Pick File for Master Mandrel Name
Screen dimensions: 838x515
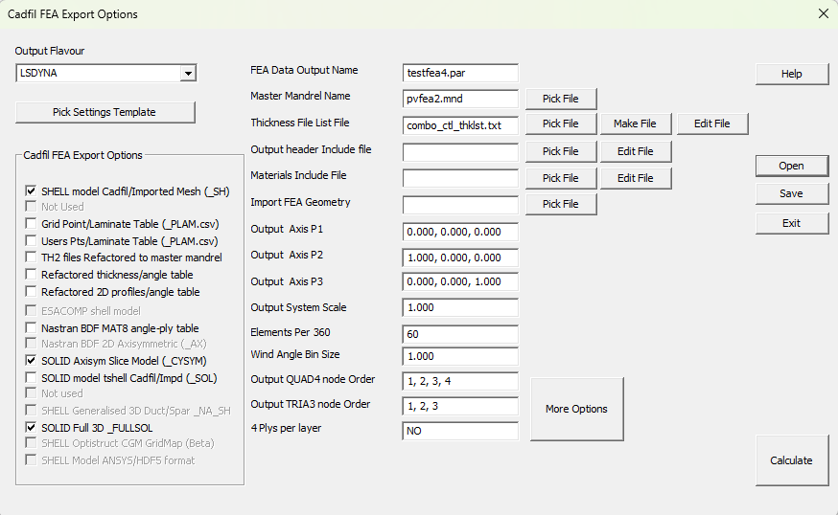pyautogui.click(x=561, y=99)
